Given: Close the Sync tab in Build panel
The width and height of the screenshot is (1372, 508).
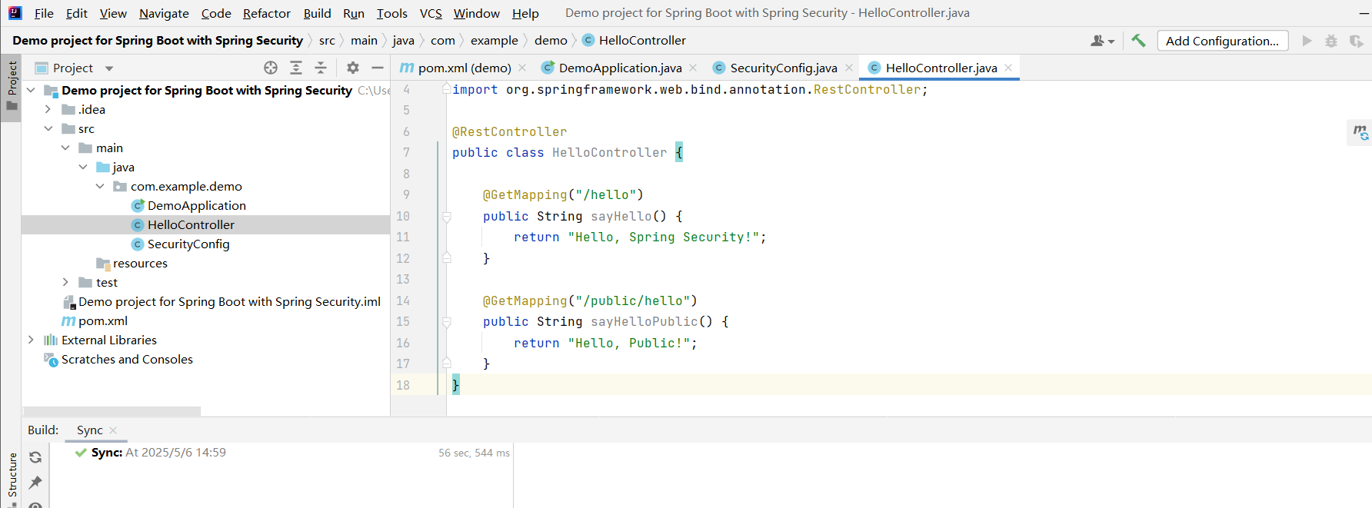Looking at the screenshot, I should click(x=113, y=430).
